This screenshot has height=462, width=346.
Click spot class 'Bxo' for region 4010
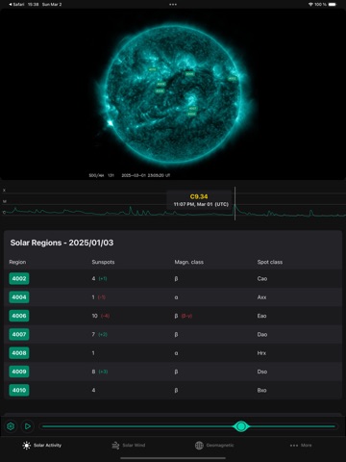coord(261,391)
